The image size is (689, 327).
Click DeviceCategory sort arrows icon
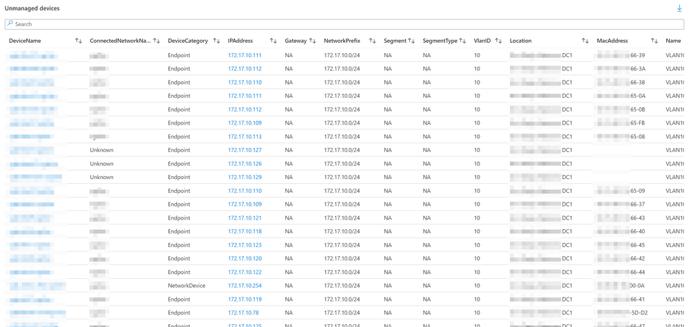coord(216,41)
